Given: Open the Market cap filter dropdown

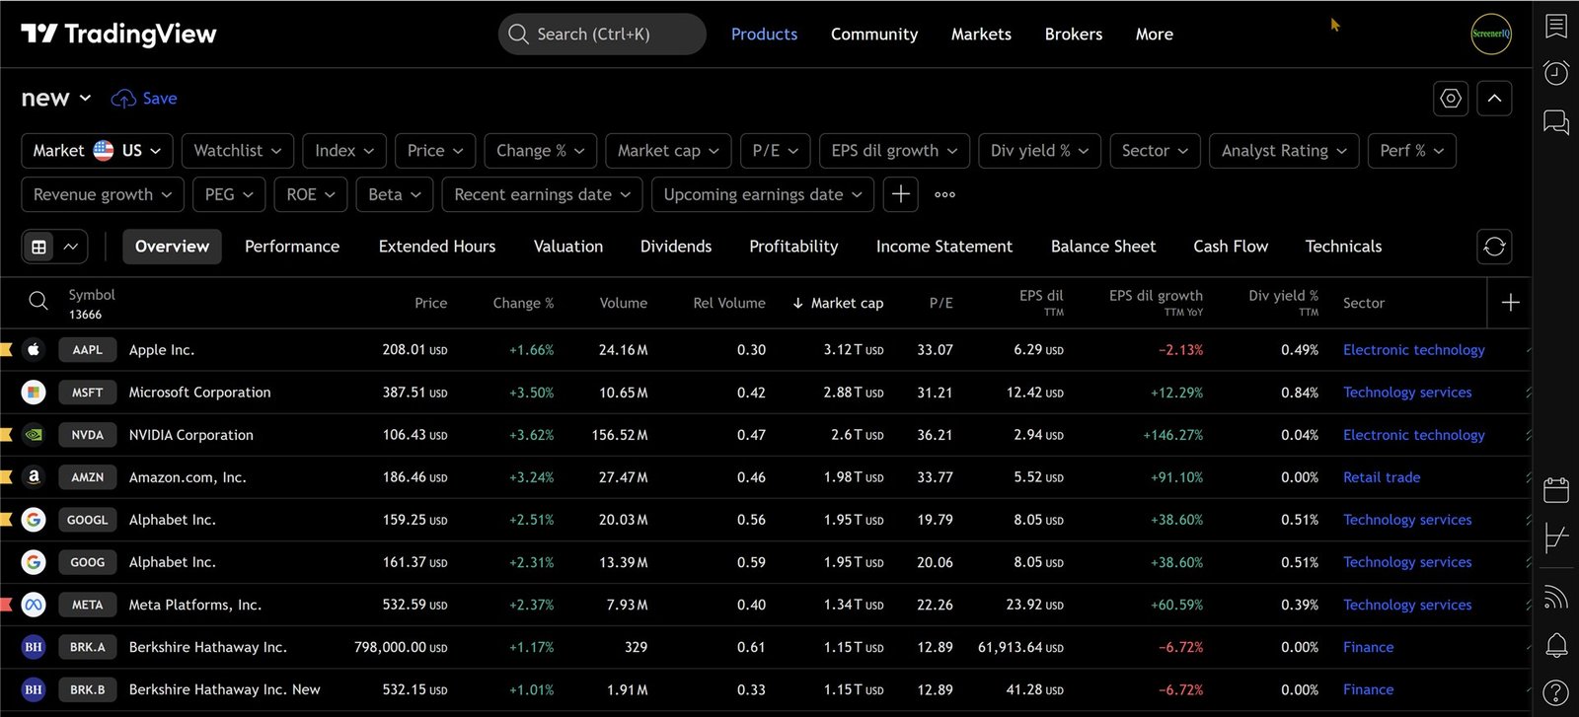Looking at the screenshot, I should [x=668, y=151].
